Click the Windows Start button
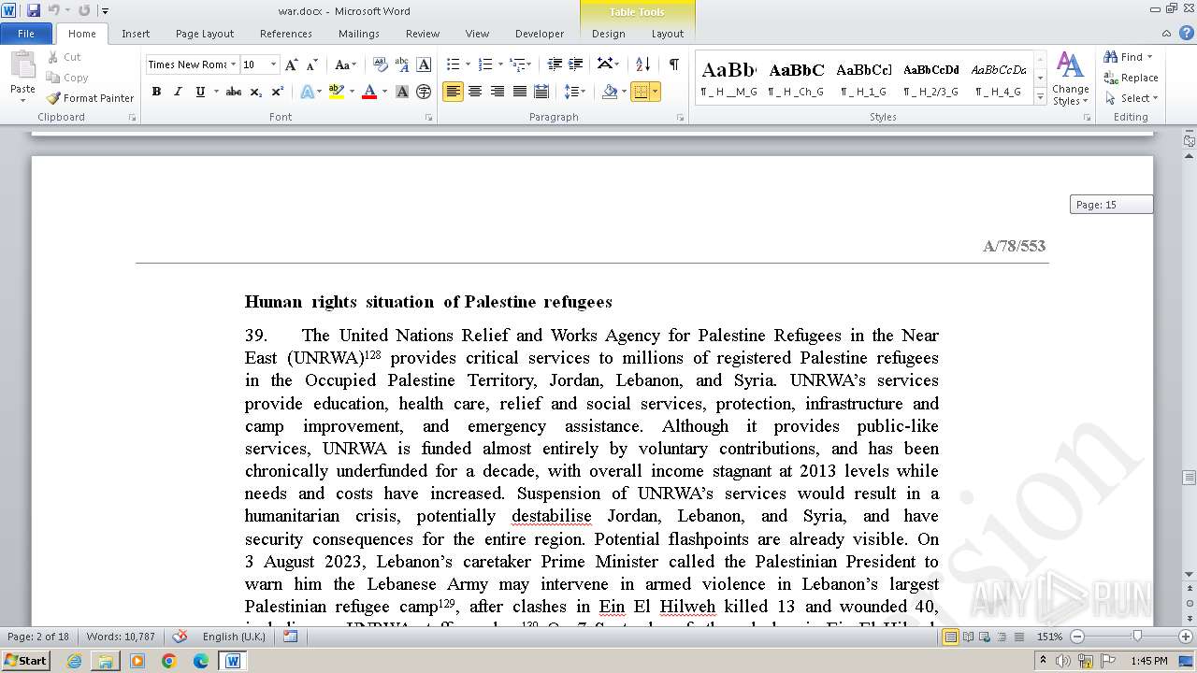 (x=25, y=660)
